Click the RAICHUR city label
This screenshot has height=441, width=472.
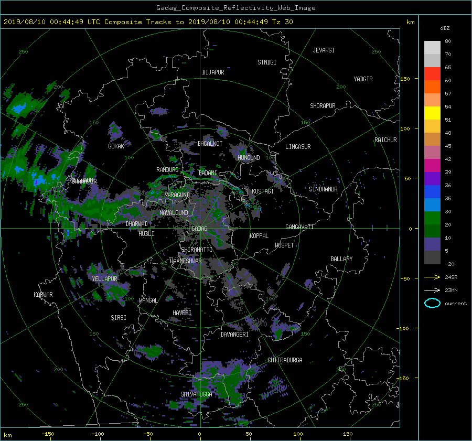click(385, 140)
